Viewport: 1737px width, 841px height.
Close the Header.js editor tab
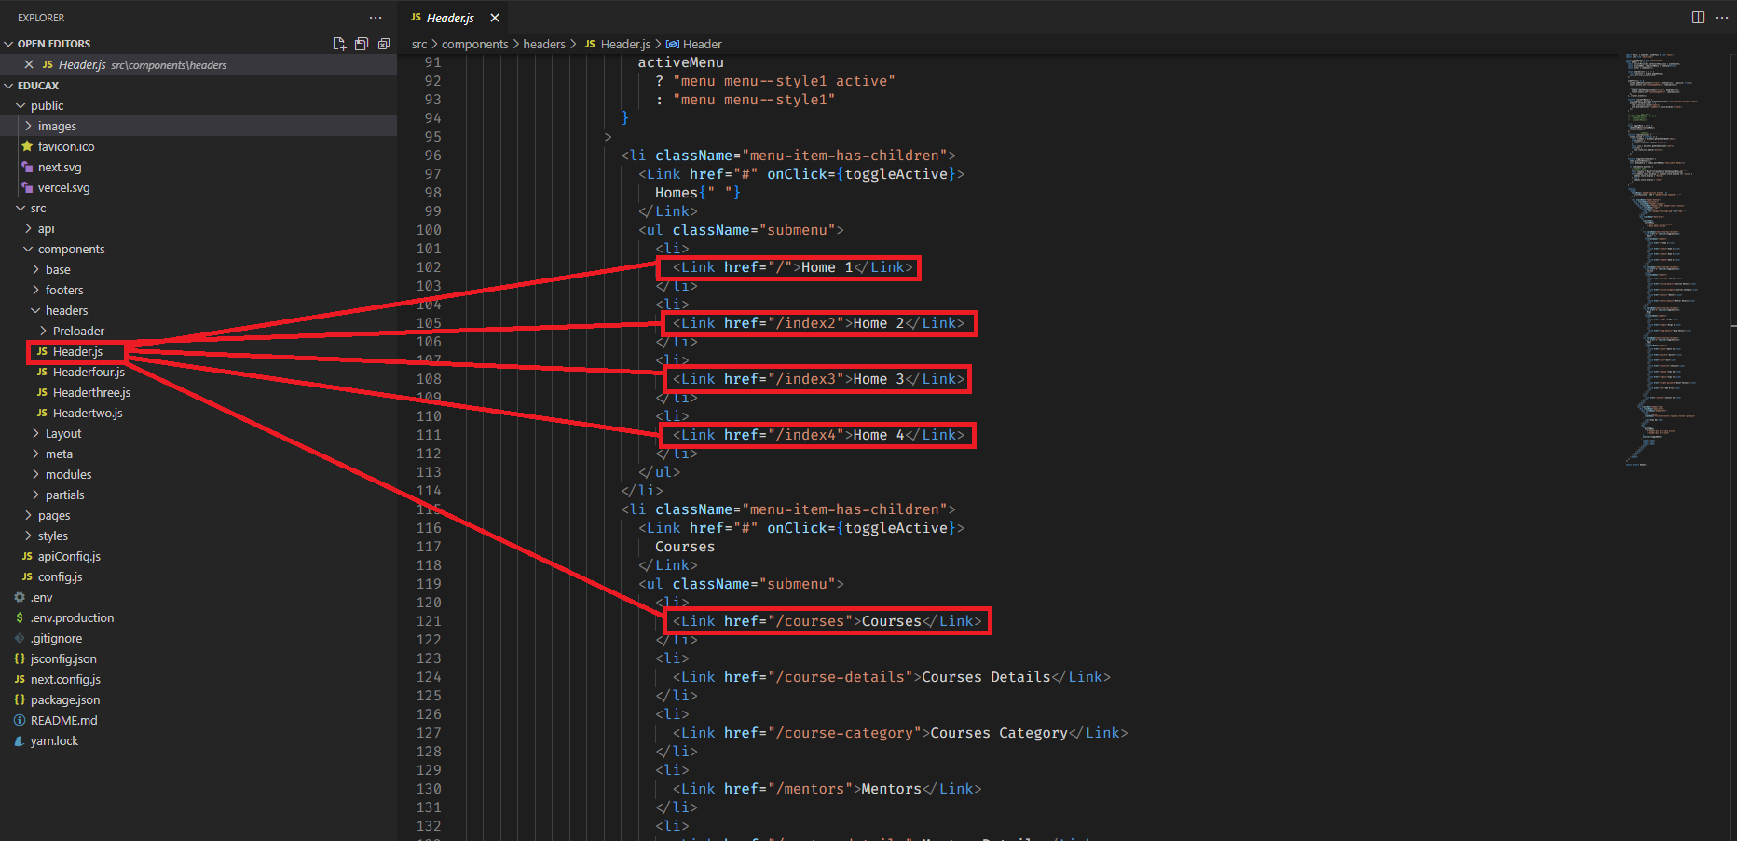click(x=495, y=18)
